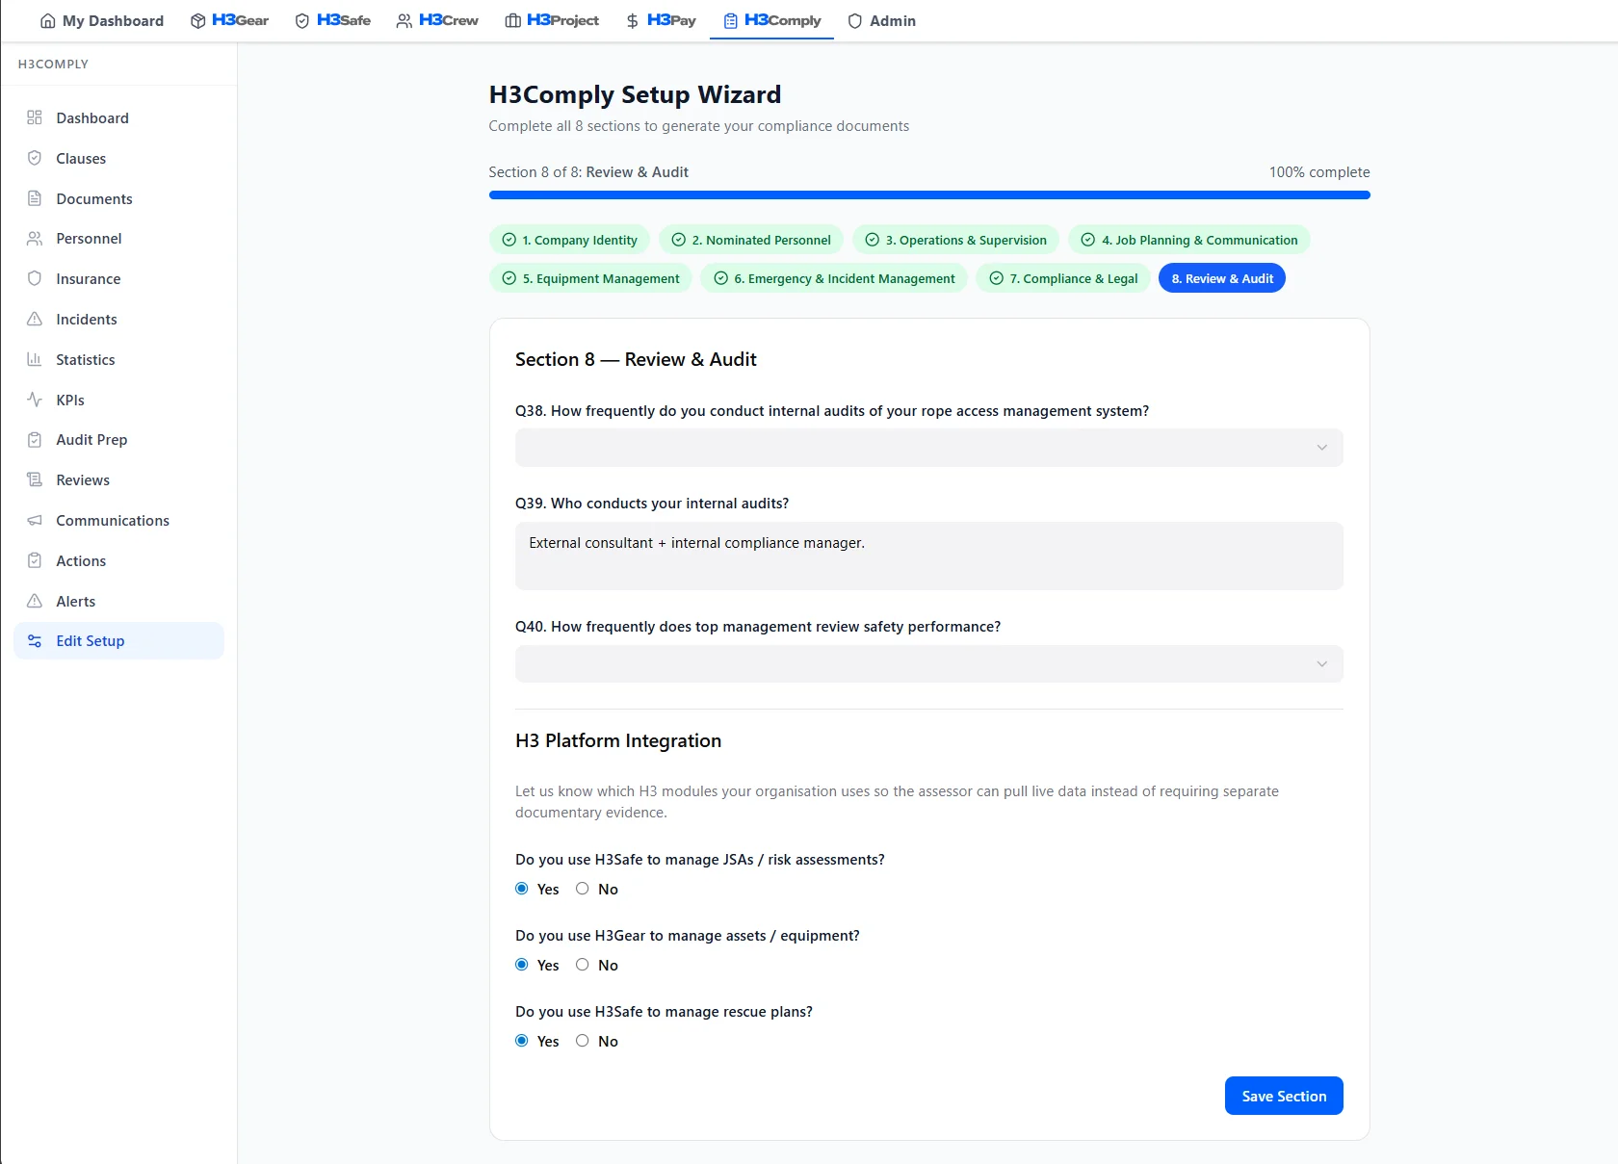Open the Audit Prep sidebar link
The width and height of the screenshot is (1618, 1164).
(x=118, y=439)
